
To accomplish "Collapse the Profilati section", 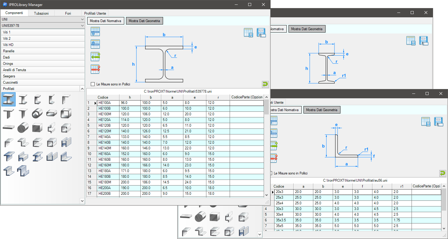I will (x=82, y=89).
